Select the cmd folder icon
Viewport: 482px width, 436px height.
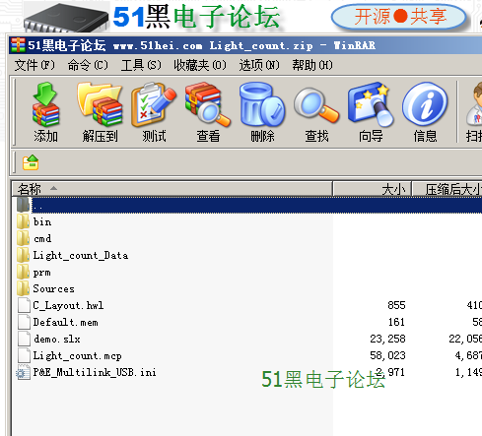23,238
